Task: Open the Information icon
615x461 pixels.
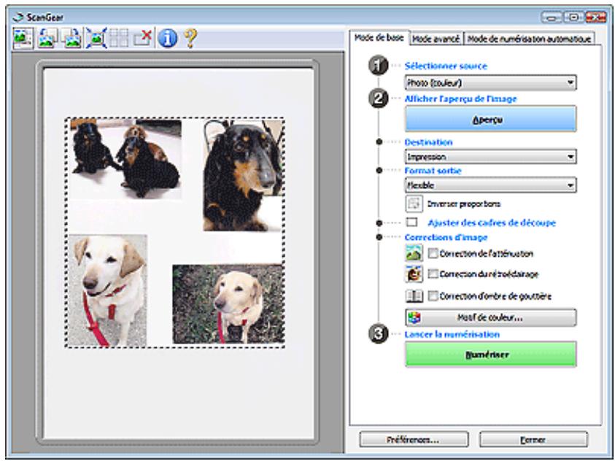Action: tap(168, 39)
